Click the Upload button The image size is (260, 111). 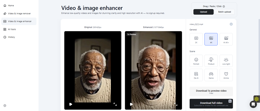pyautogui.click(x=203, y=12)
